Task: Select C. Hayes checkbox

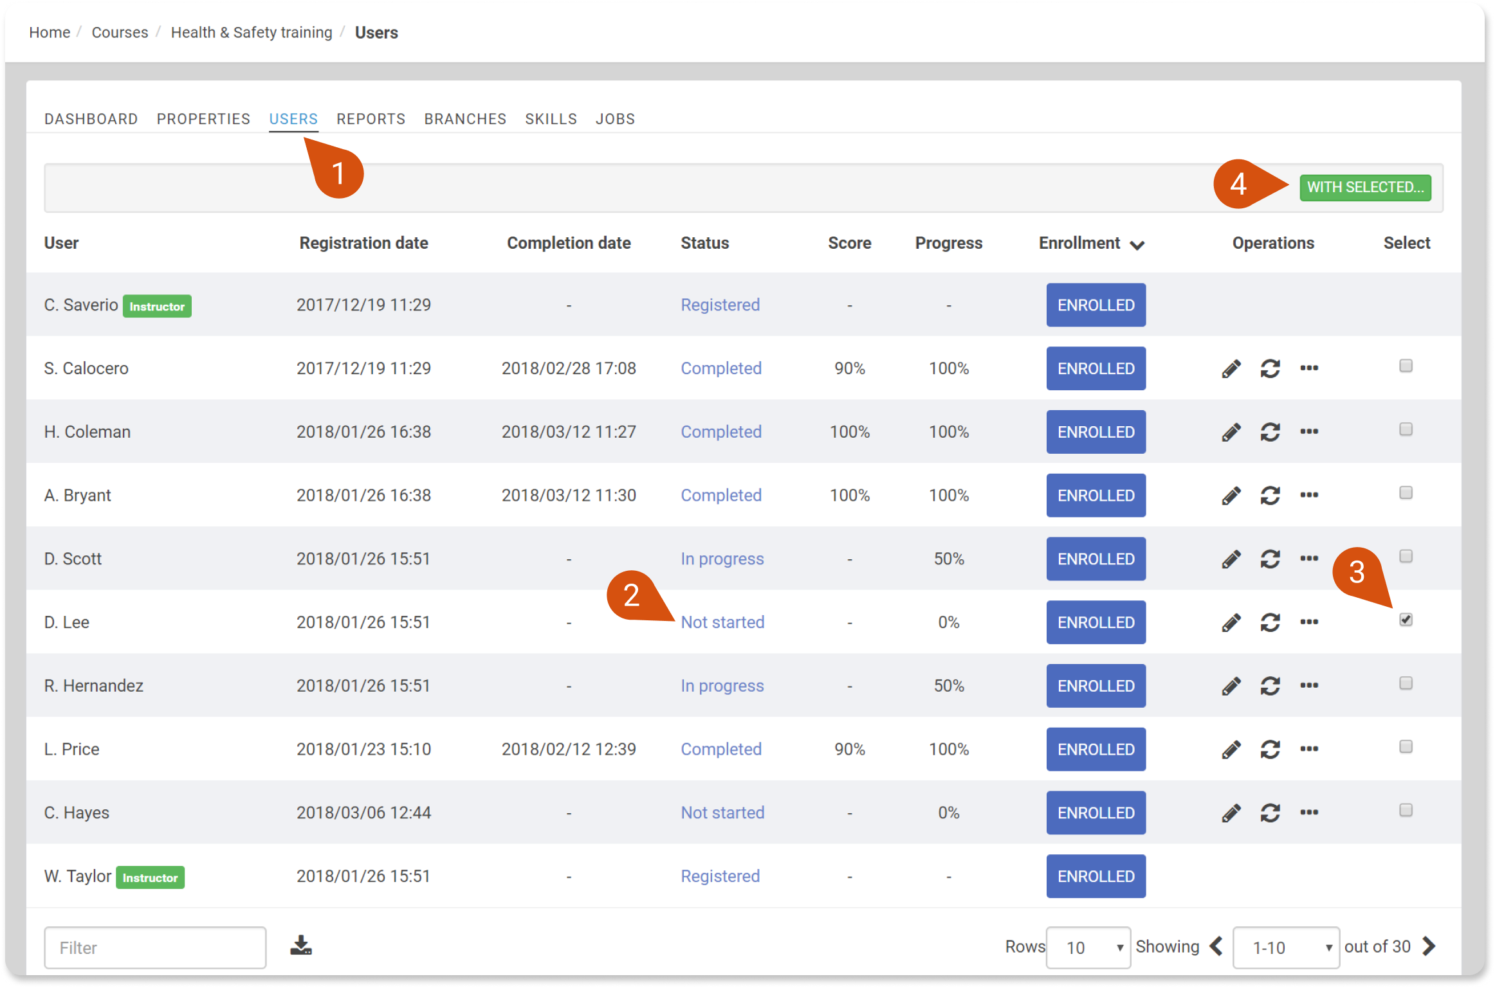Action: pyautogui.click(x=1406, y=810)
